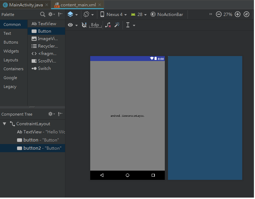The height and width of the screenshot is (199, 255).
Task: Click the NoActionBar theme button
Action: tap(167, 15)
